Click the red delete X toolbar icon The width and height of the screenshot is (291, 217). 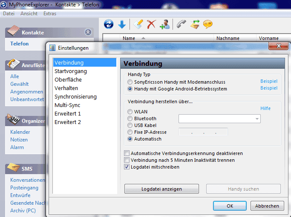(151, 24)
